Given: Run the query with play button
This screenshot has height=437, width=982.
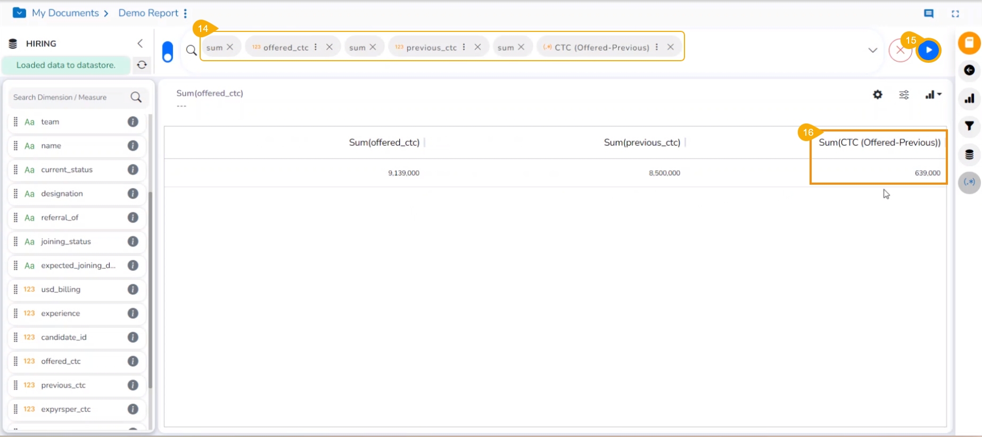Looking at the screenshot, I should click(x=929, y=51).
